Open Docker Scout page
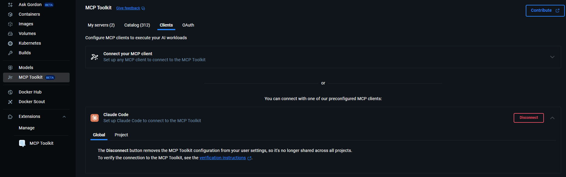The height and width of the screenshot is (177, 566). click(36, 102)
